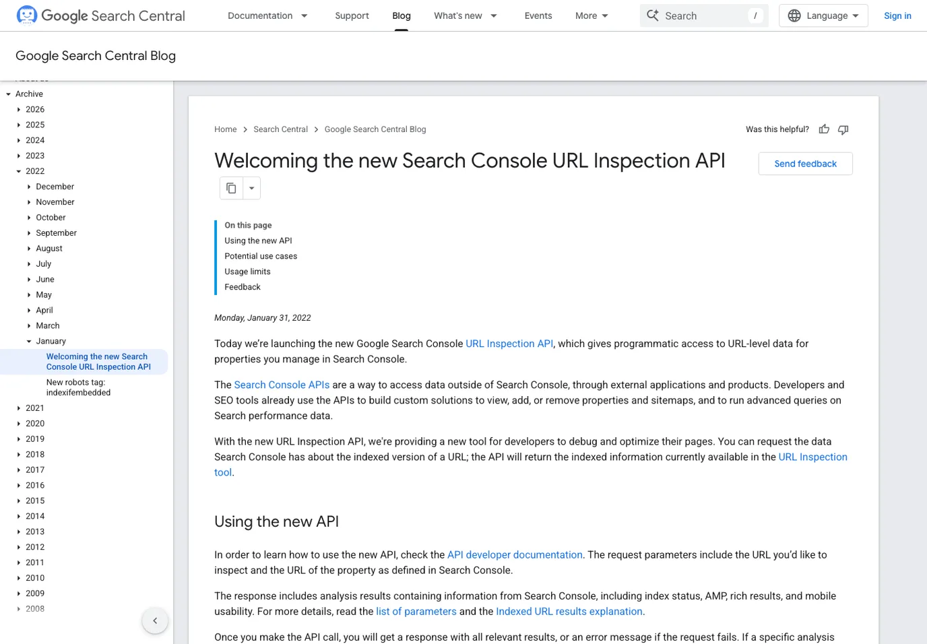Go to the Support tab
Image resolution: width=927 pixels, height=644 pixels.
tap(352, 15)
